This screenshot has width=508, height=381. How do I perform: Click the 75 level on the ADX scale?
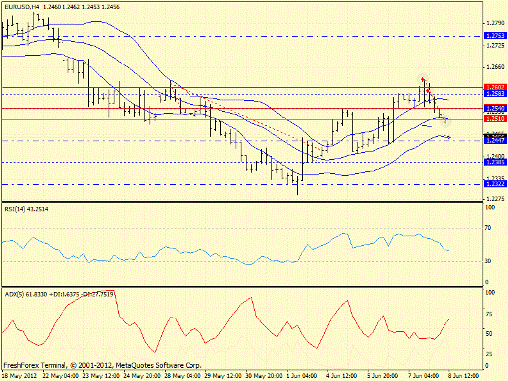pos(488,314)
